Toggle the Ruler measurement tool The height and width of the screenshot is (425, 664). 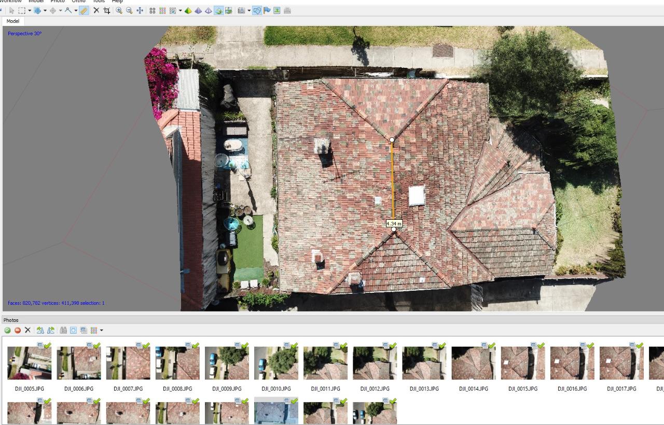(x=84, y=10)
